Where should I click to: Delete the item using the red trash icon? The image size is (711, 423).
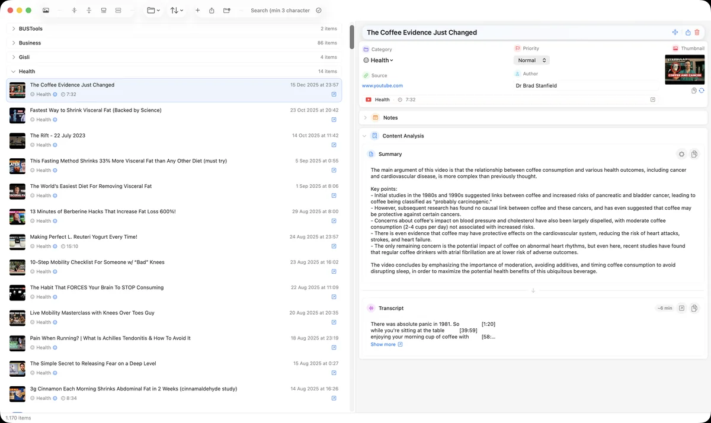coord(697,33)
